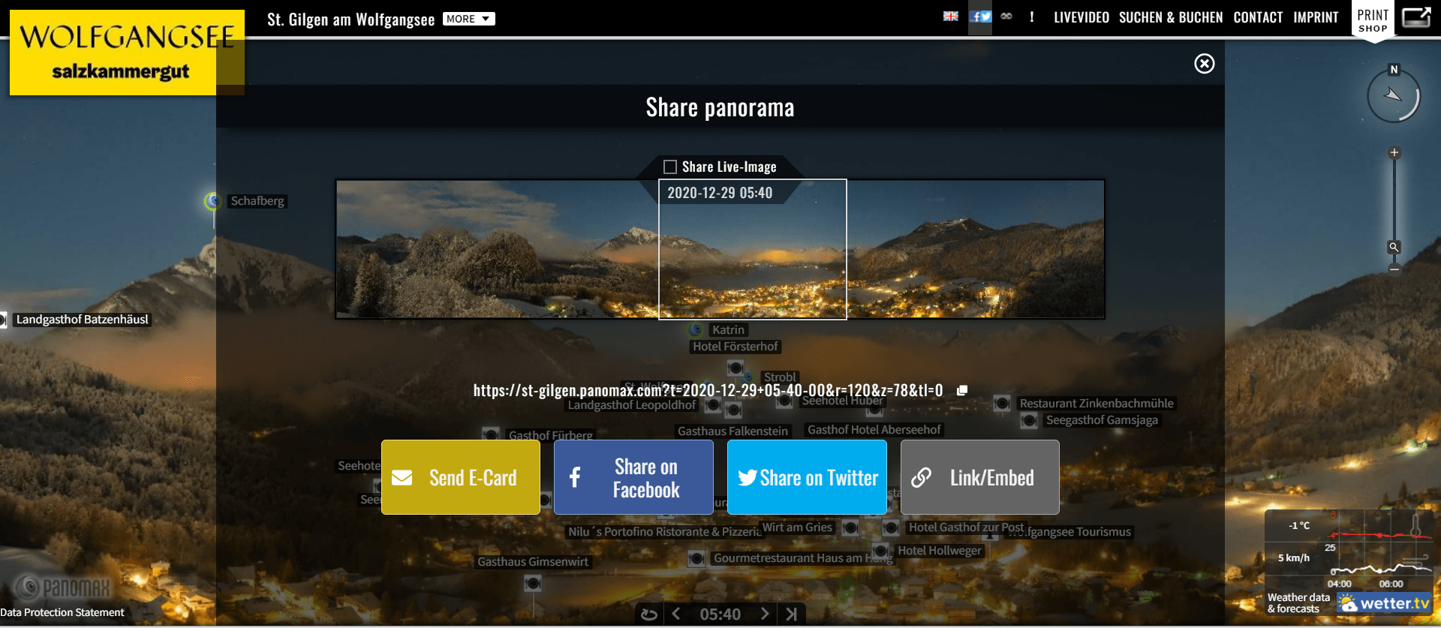Open fullscreen view icon in top-right corner
This screenshot has height=628, width=1441.
1416,17
